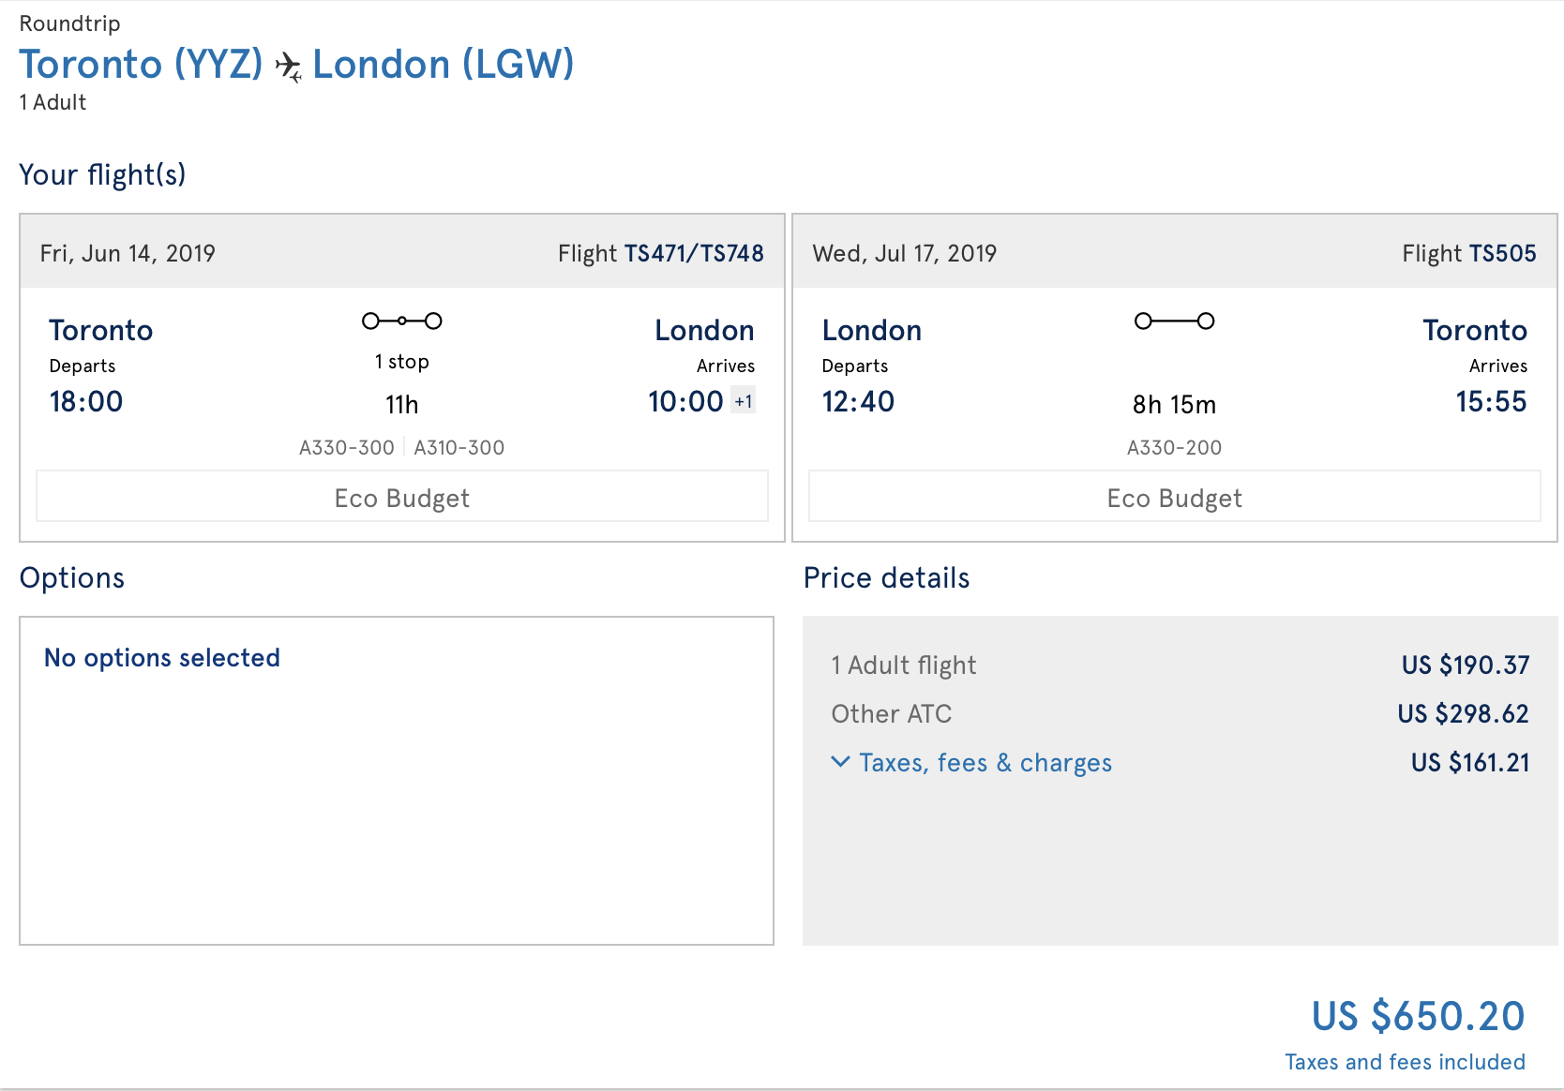
Task: Click flight number TS471/TS748
Action: (693, 253)
